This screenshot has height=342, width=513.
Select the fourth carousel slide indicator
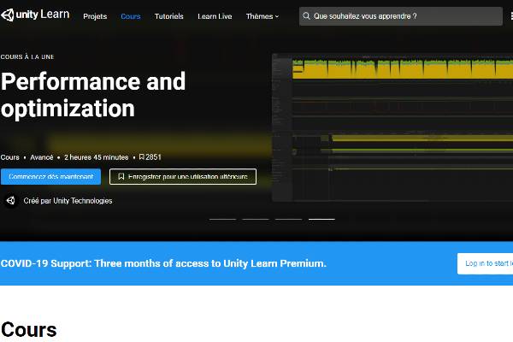(x=321, y=220)
